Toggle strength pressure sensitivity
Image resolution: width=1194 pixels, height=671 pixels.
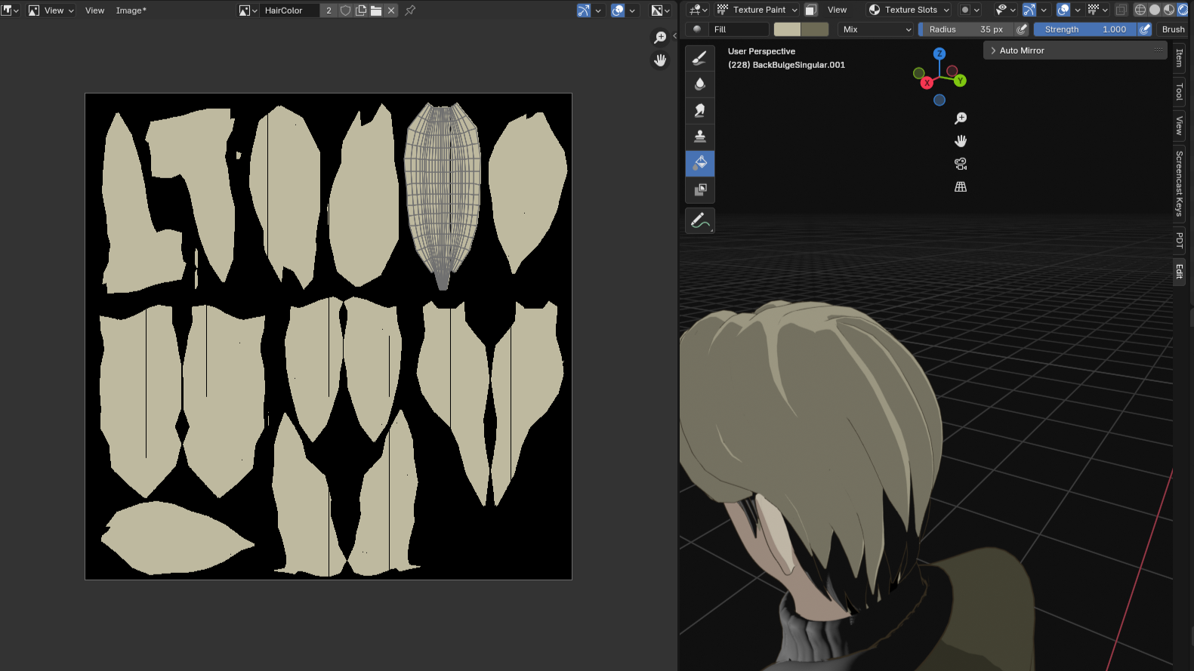point(1145,29)
